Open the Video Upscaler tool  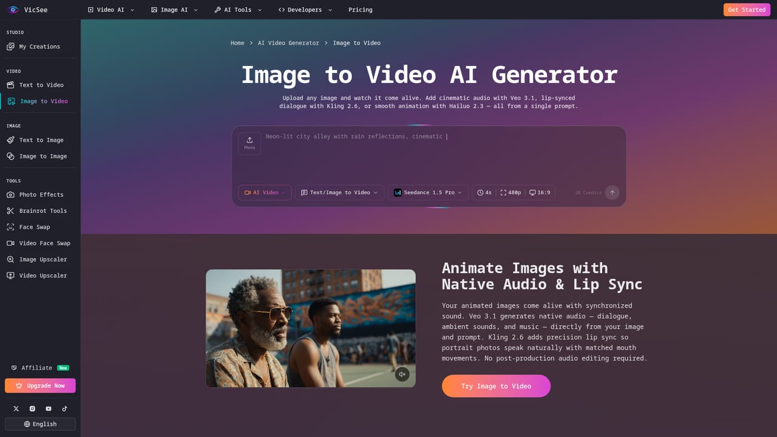[x=40, y=276]
